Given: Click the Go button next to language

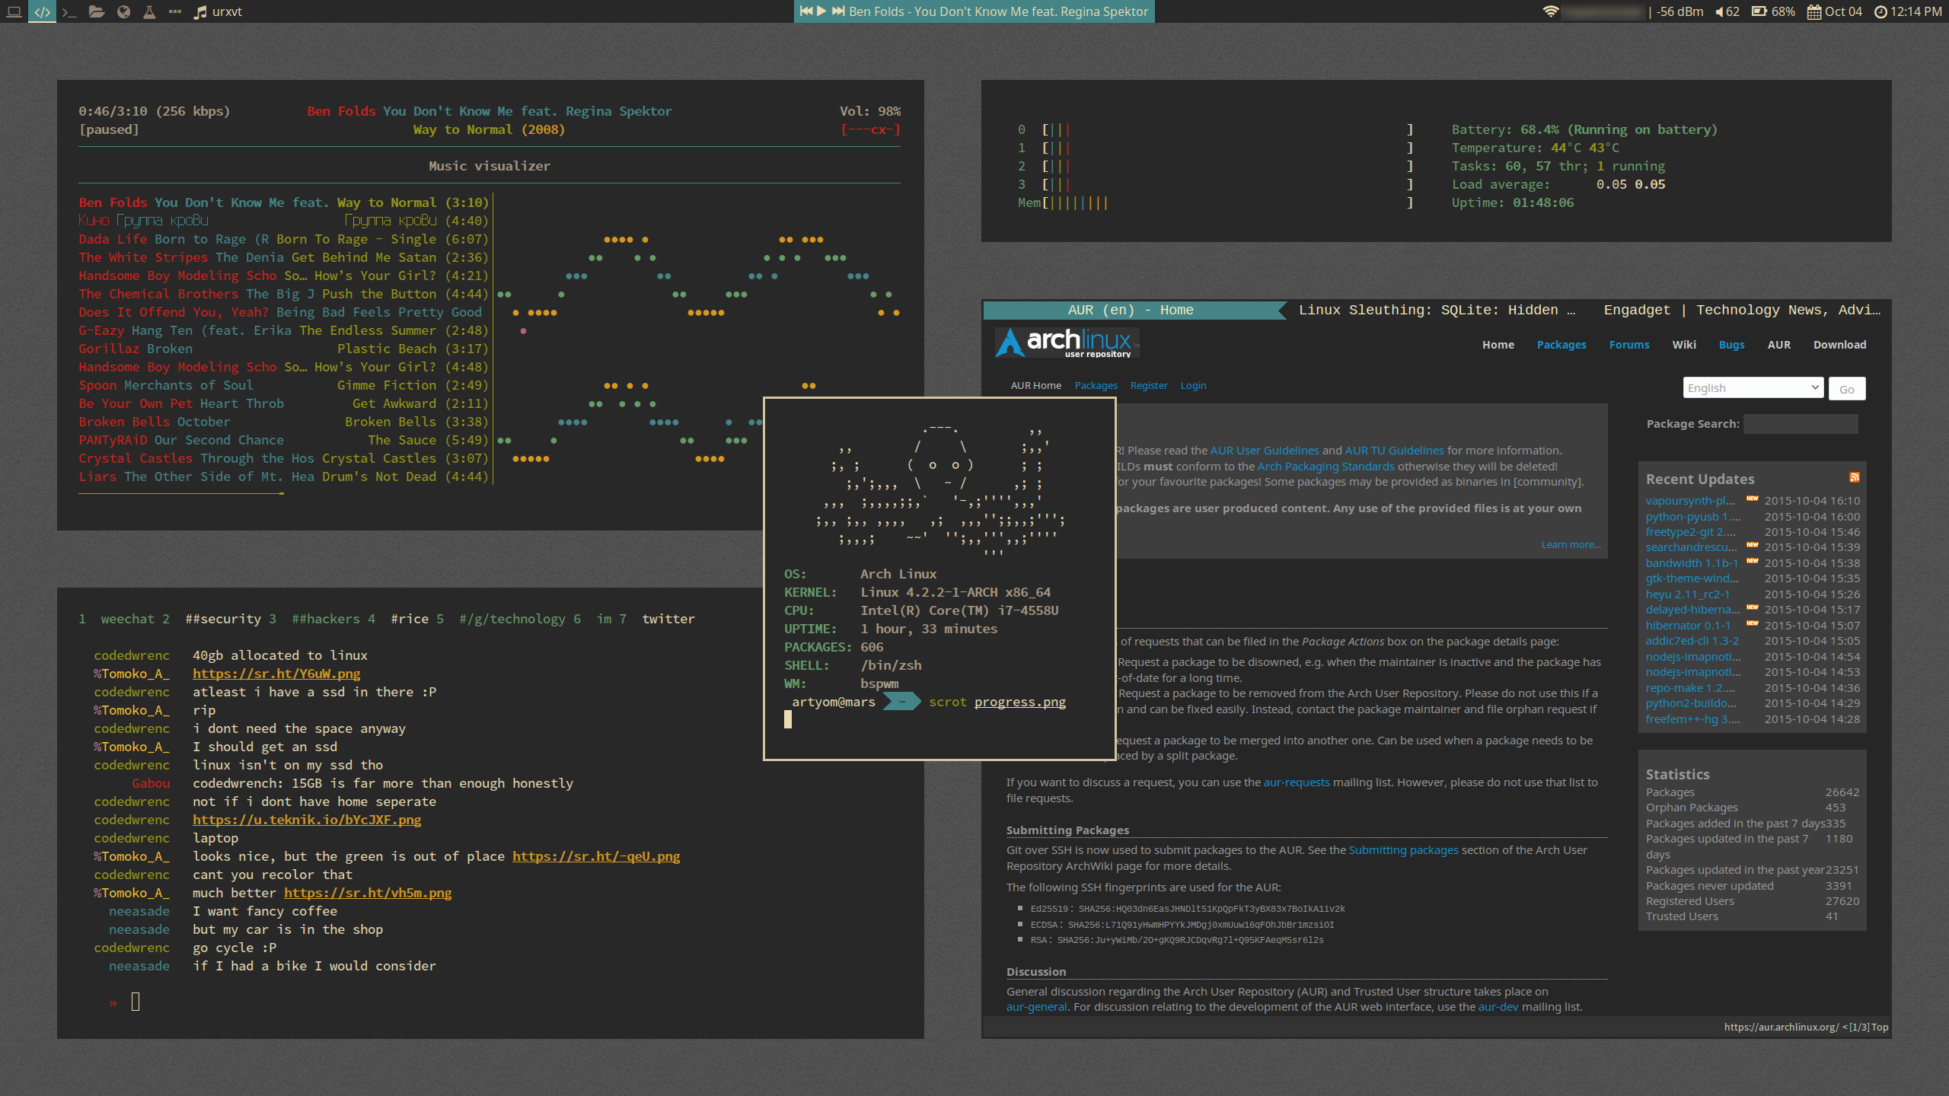Looking at the screenshot, I should coord(1847,389).
